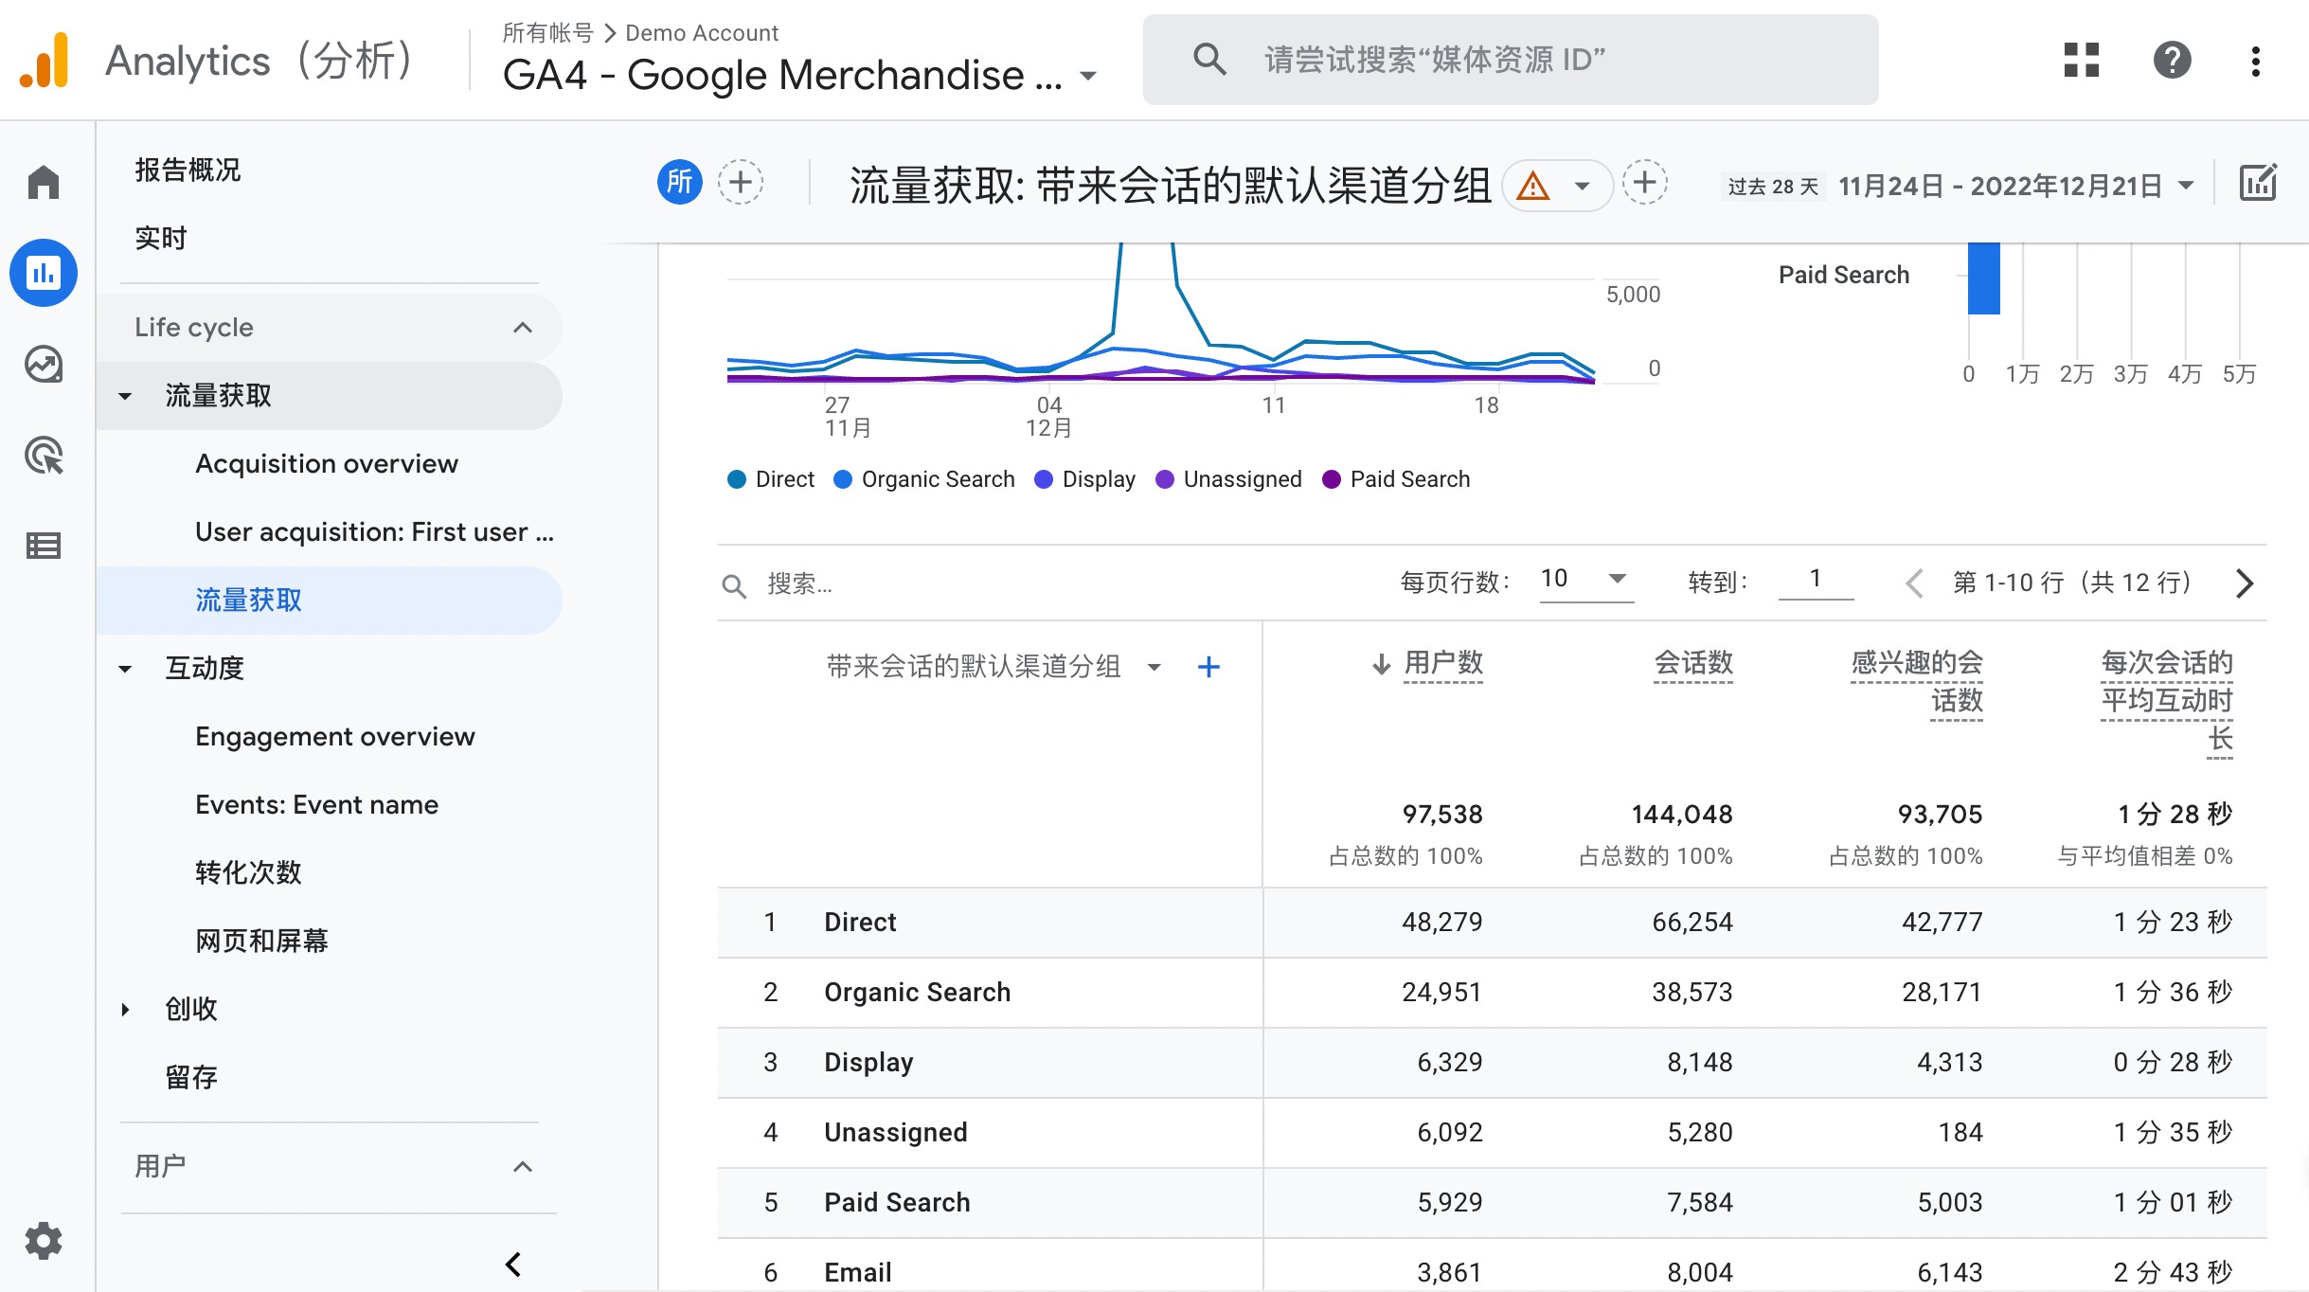
Task: Click the magnifier icon in the table search
Action: pos(735,585)
